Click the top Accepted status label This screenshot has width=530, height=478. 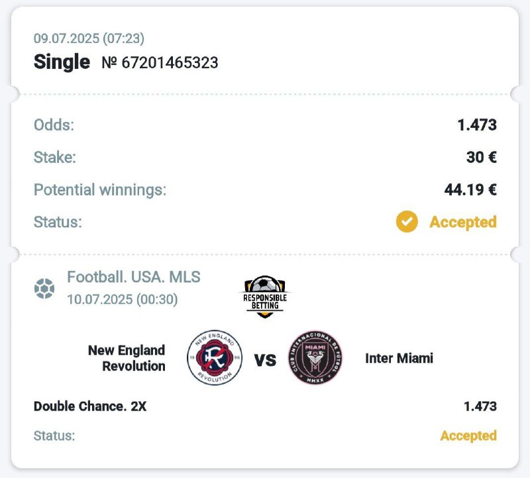(x=462, y=222)
